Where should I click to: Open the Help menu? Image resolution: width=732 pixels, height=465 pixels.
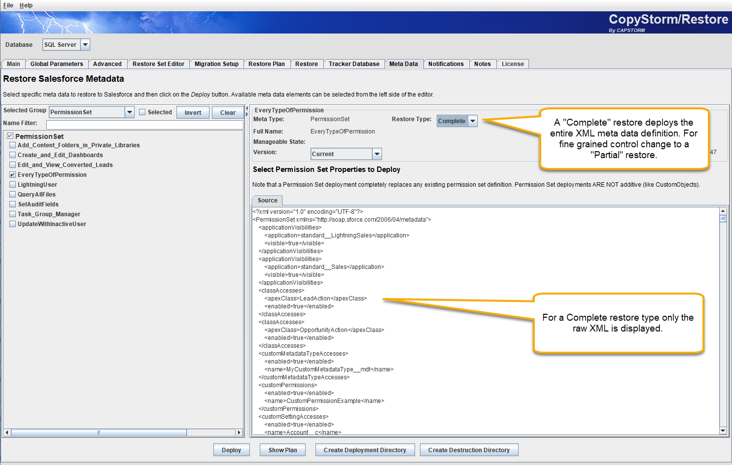(26, 5)
